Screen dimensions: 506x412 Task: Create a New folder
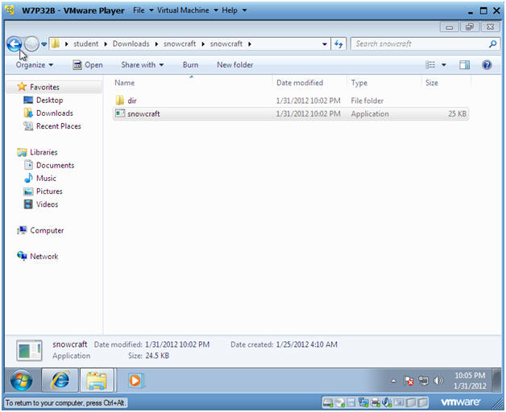[235, 65]
